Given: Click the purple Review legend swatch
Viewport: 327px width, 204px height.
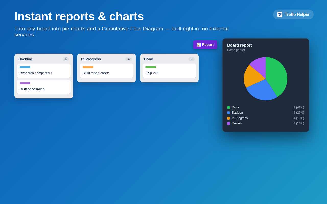Looking at the screenshot, I should pos(228,123).
